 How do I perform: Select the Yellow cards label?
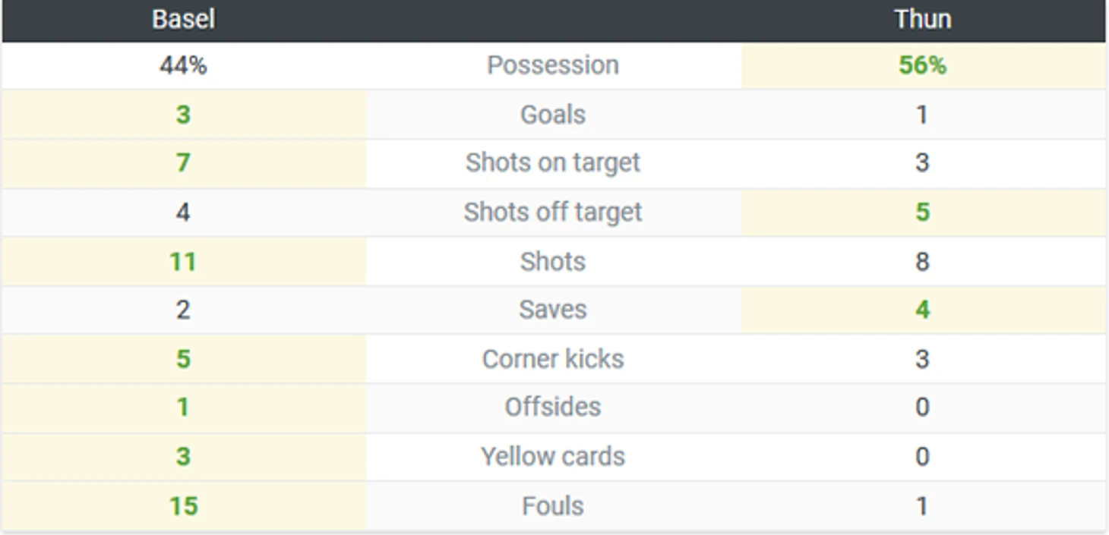(553, 456)
